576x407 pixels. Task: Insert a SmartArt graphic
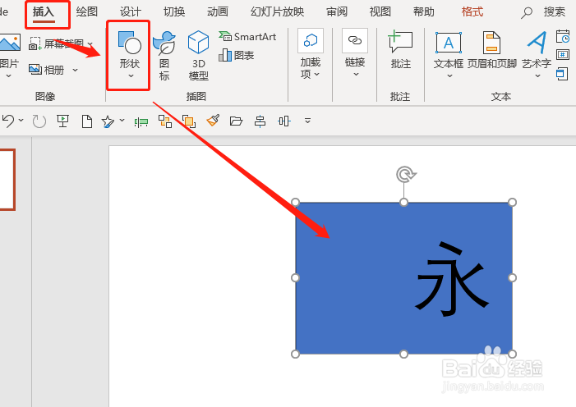pos(247,37)
